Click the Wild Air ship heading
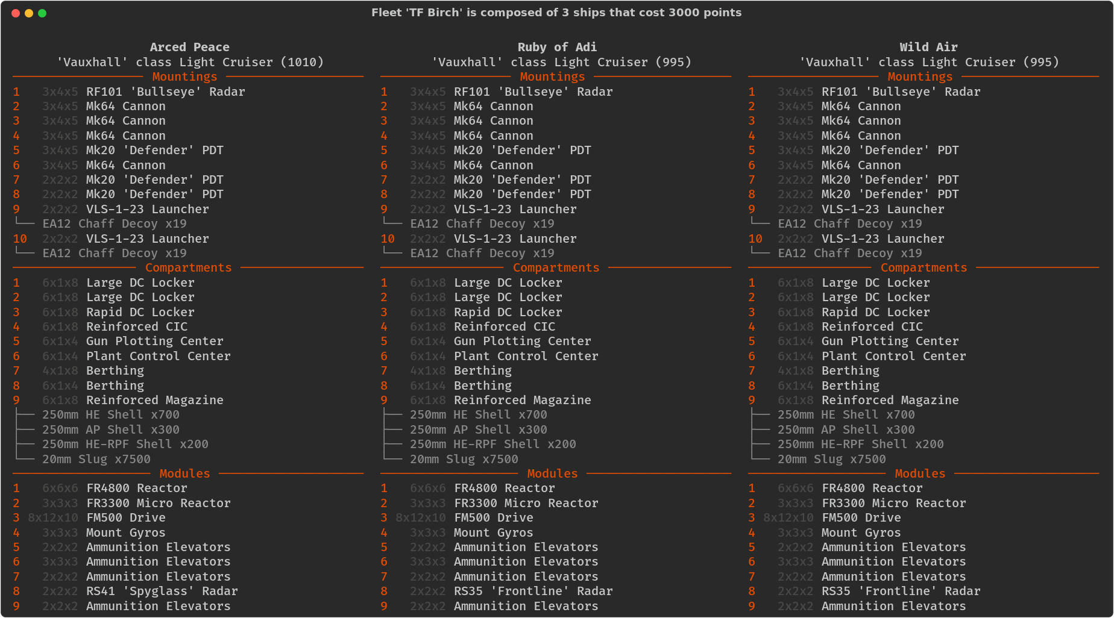 pos(928,47)
